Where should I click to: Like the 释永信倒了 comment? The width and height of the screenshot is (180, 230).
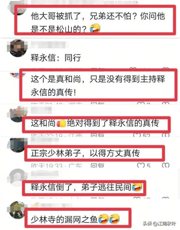click(137, 198)
